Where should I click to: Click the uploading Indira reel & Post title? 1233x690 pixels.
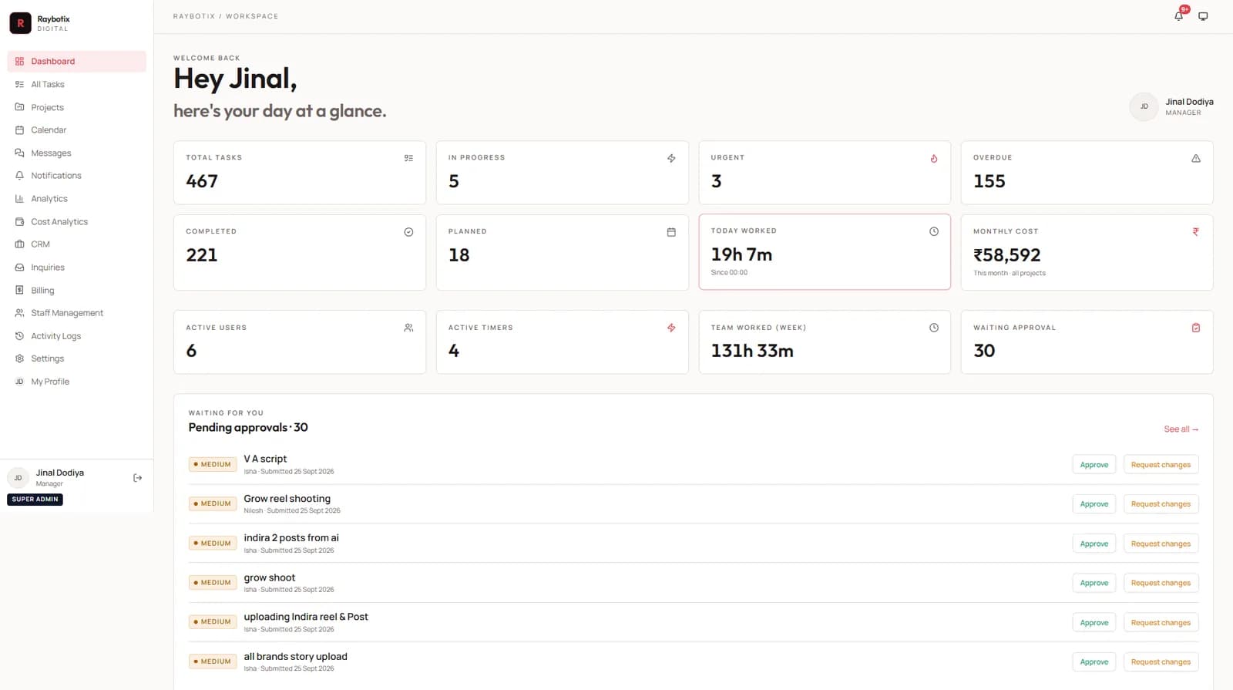[x=306, y=617]
